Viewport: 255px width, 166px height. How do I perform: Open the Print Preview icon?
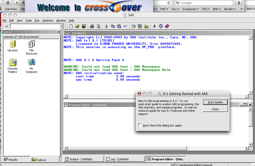99,26
